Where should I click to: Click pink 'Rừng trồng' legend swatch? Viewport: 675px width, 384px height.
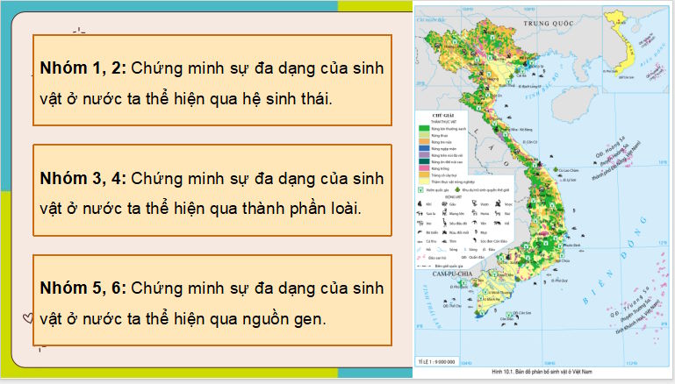coord(424,168)
